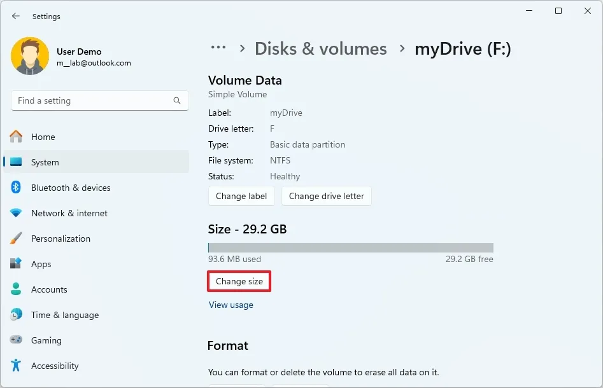Viewport: 603px width, 388px height.
Task: Select System in the settings sidebar
Action: pos(44,162)
